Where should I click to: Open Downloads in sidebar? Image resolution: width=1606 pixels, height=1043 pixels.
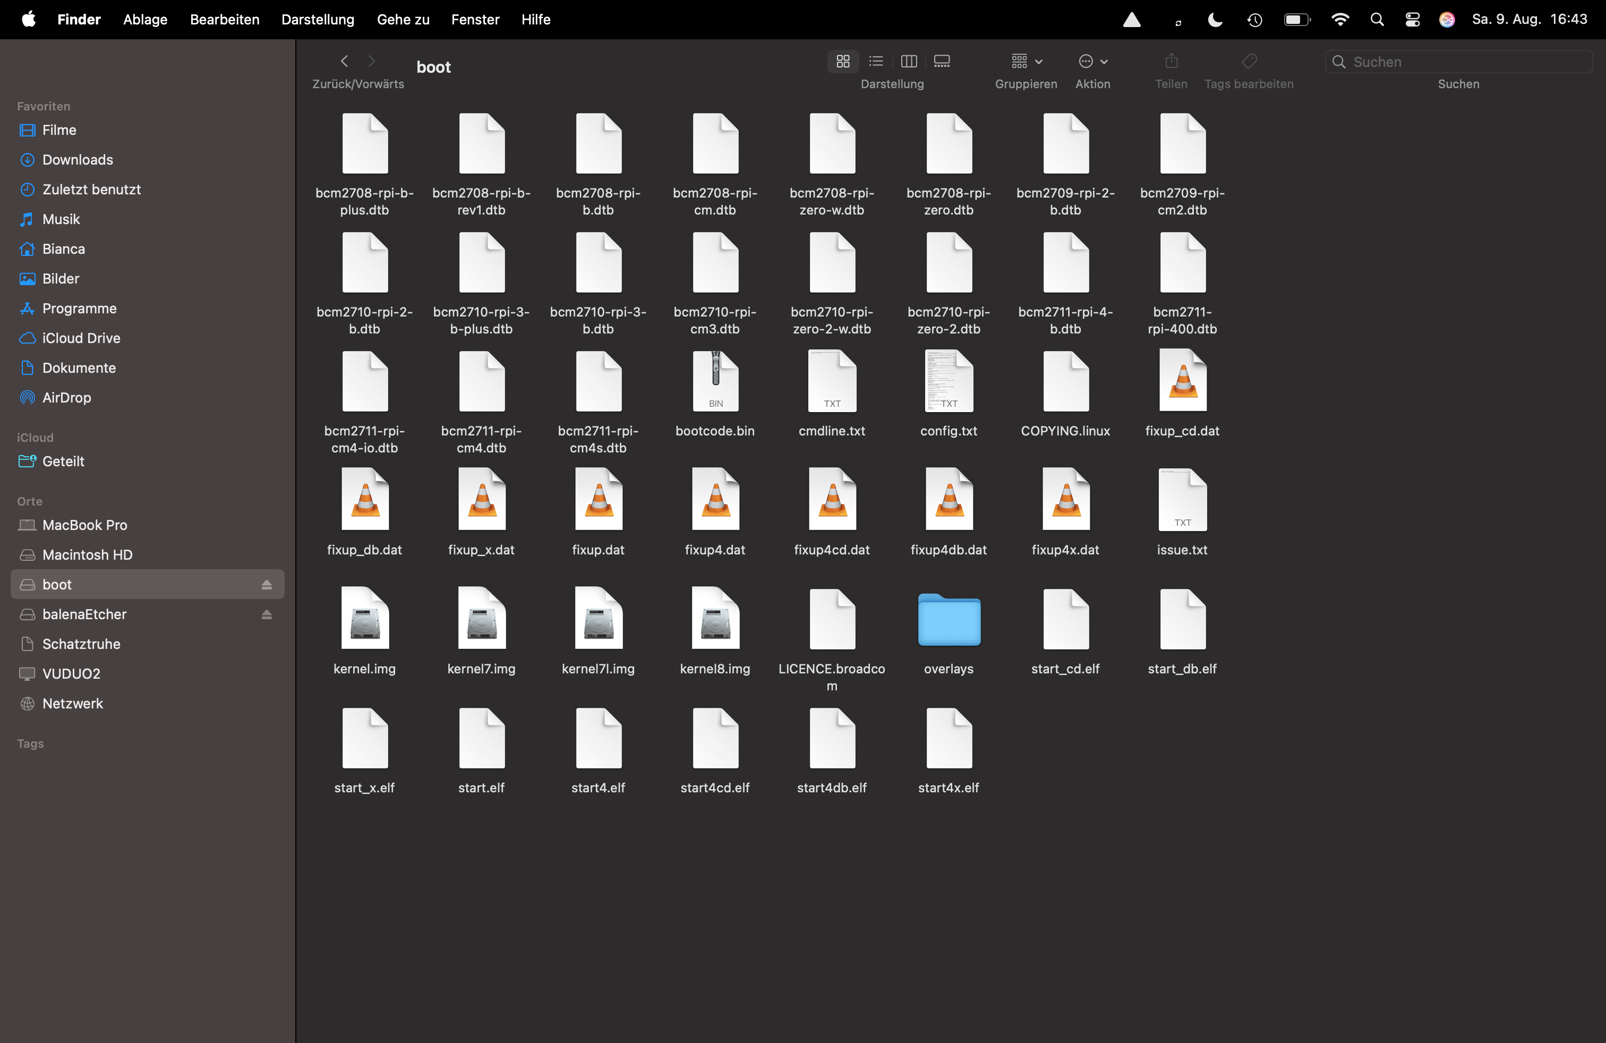pyautogui.click(x=78, y=160)
